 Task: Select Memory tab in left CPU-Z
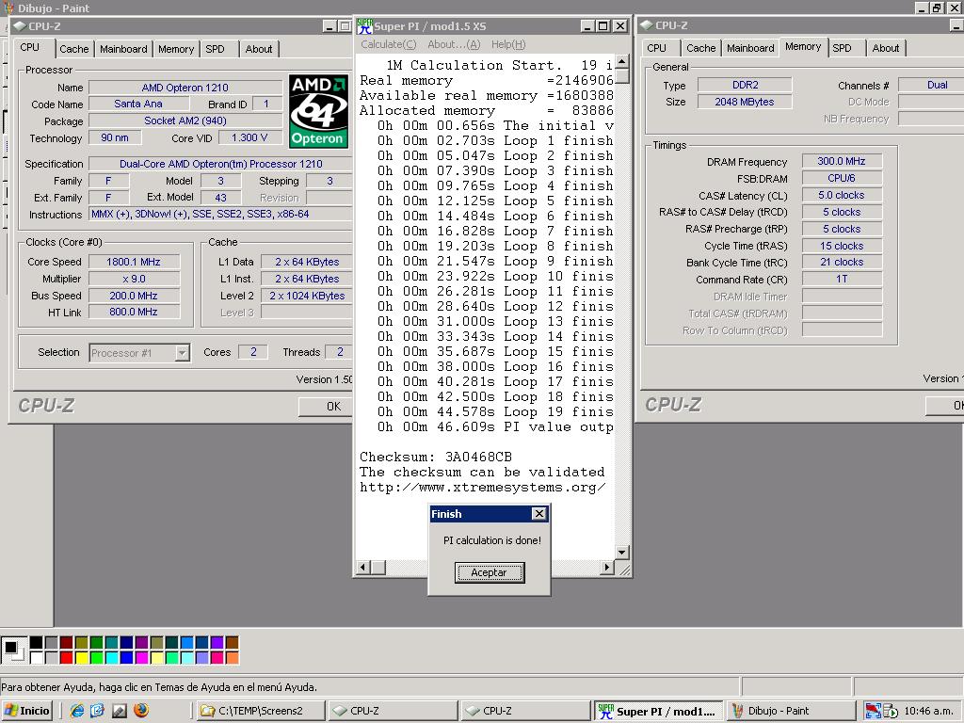click(176, 49)
